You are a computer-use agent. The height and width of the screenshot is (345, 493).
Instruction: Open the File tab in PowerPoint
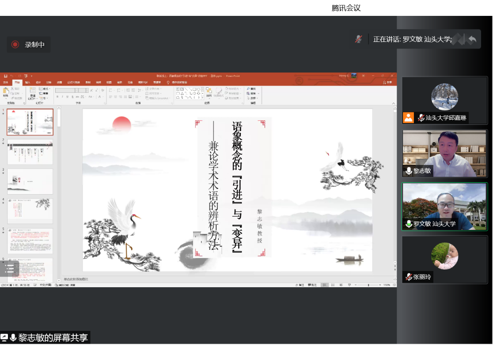(x=6, y=82)
